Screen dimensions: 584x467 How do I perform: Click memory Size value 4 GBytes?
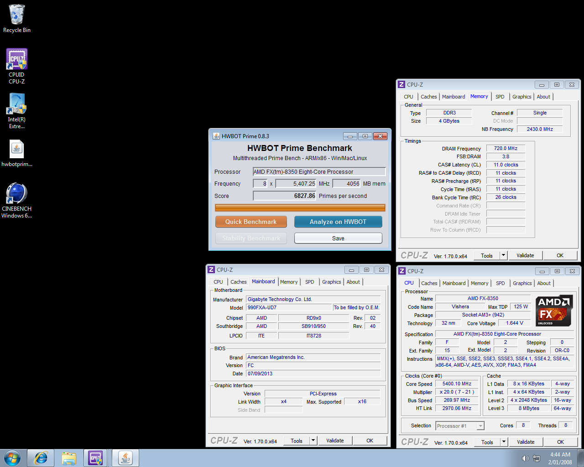pos(449,121)
